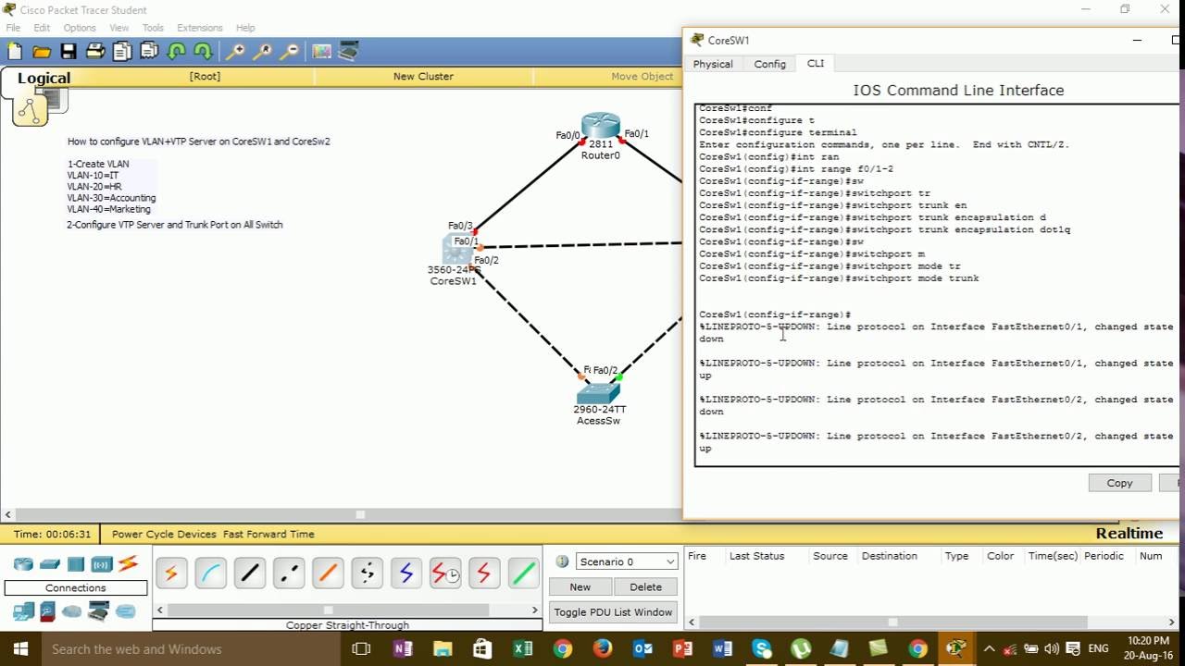The height and width of the screenshot is (666, 1185).
Task: Zoom out with the minus magnifier icon
Action: click(290, 52)
